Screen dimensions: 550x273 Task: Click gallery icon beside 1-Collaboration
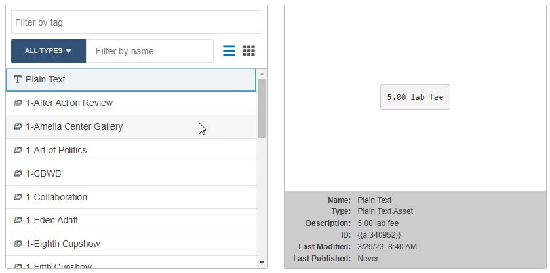(x=18, y=198)
